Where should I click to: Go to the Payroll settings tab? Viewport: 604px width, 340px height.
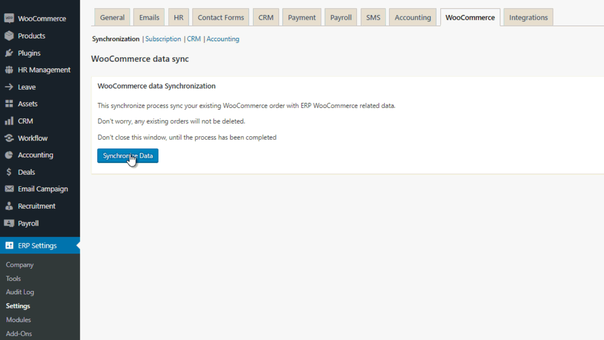pos(341,17)
